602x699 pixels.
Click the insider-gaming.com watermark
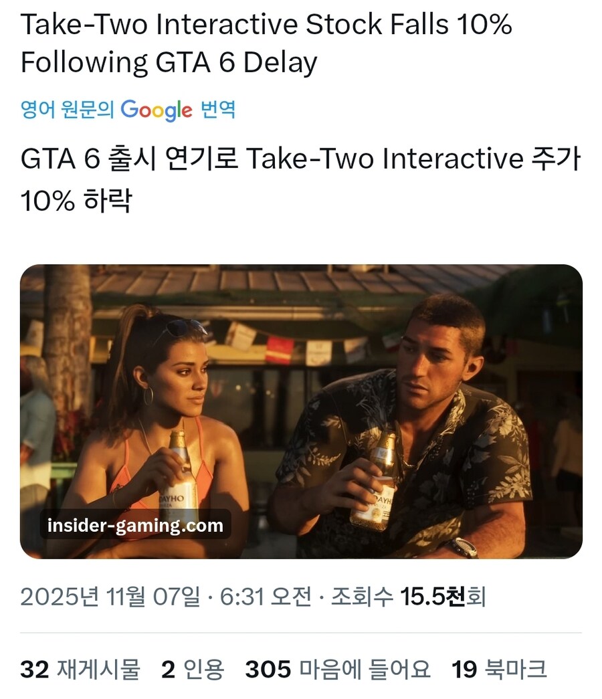[x=135, y=526]
